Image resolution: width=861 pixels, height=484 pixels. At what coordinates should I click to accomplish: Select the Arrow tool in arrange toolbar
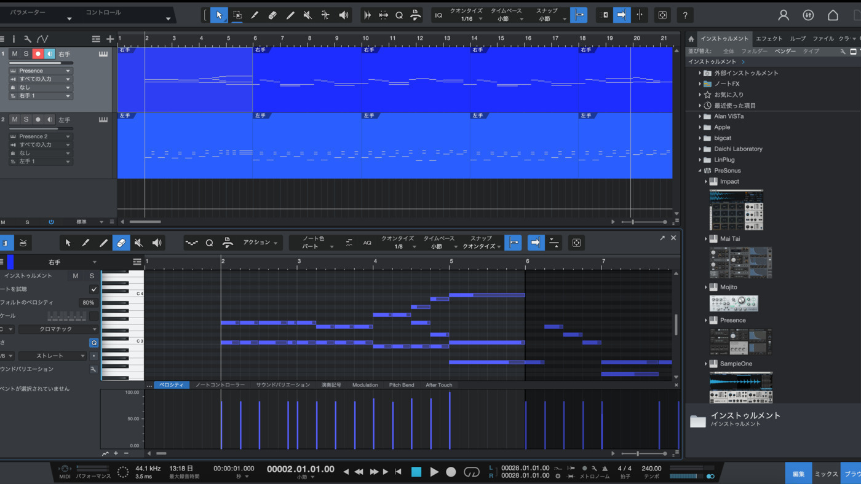[219, 15]
